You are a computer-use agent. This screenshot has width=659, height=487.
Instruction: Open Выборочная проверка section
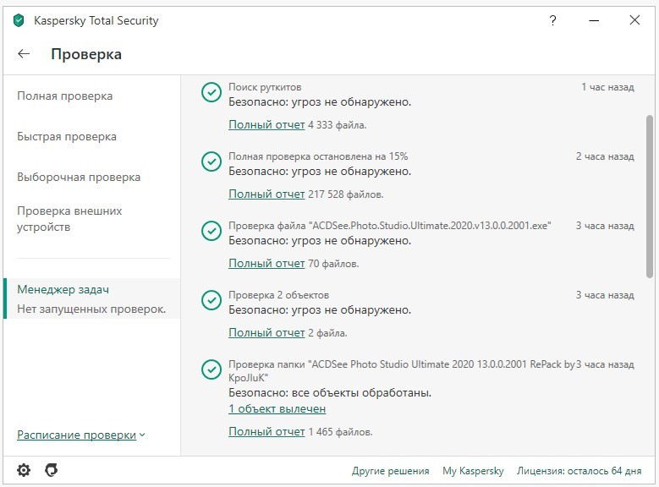pyautogui.click(x=79, y=177)
